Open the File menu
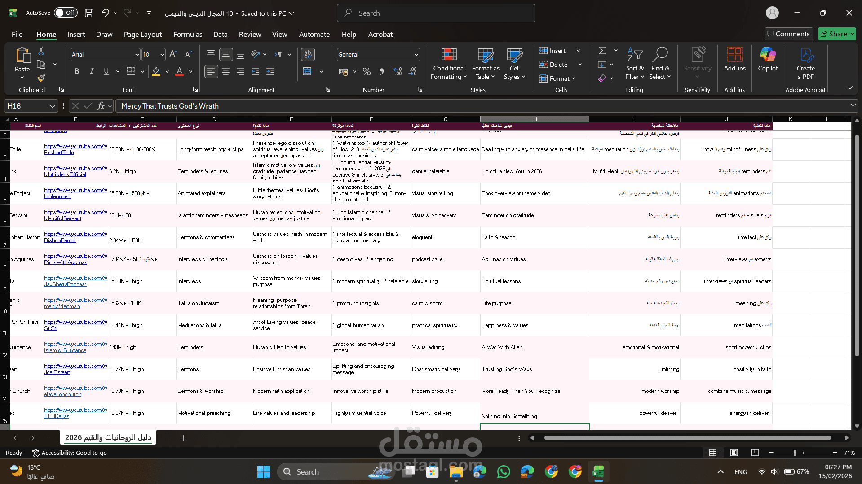Viewport: 862px width, 484px height. click(x=17, y=34)
